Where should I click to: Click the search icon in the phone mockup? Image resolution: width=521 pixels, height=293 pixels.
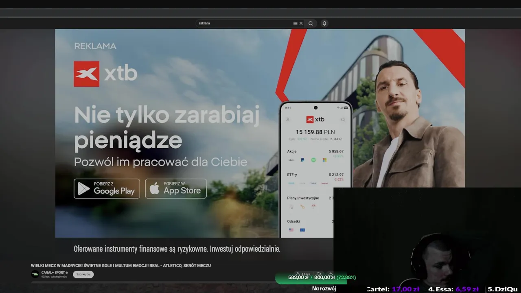[343, 120]
